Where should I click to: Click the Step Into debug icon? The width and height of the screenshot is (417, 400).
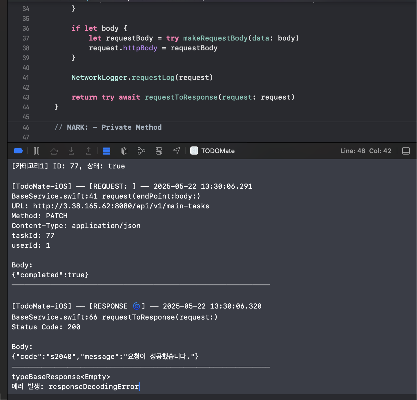tap(71, 151)
